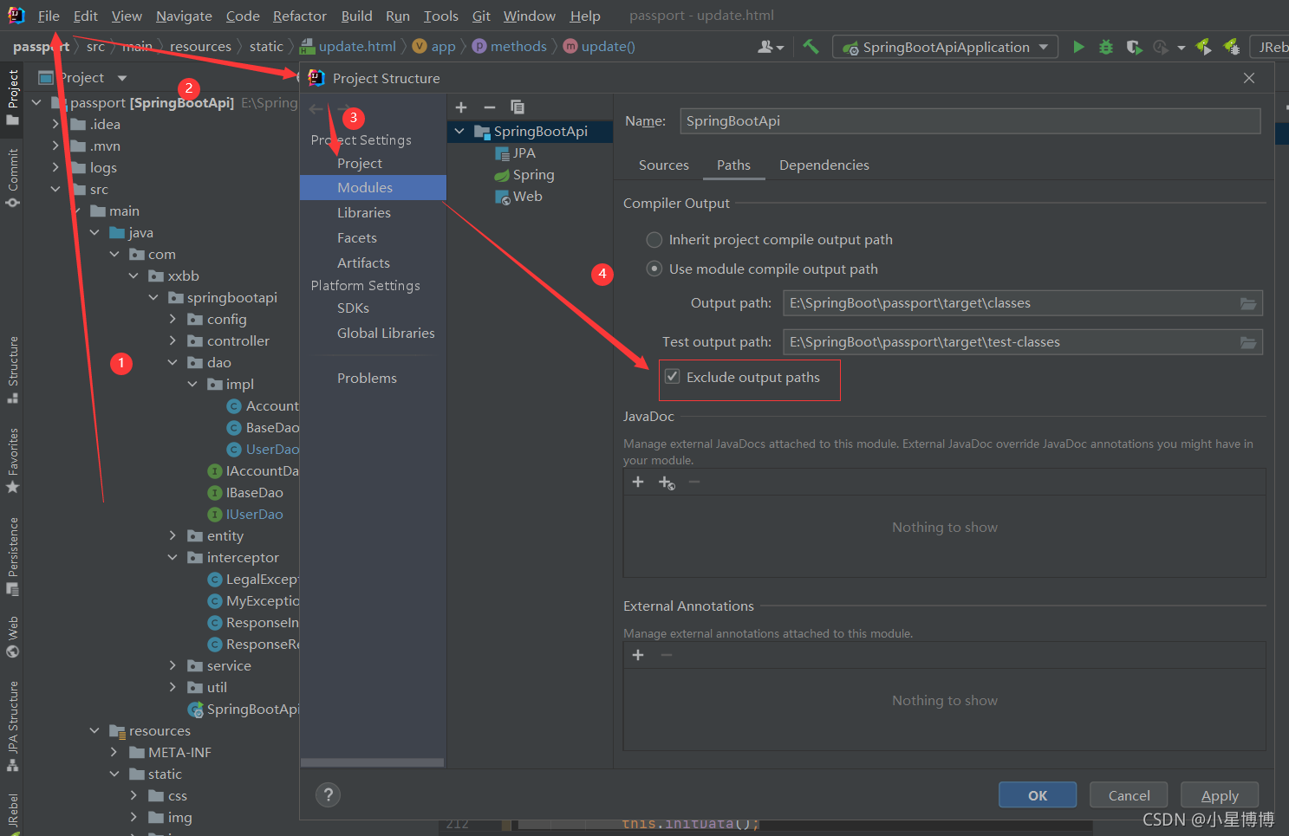The height and width of the screenshot is (836, 1289).
Task: Expand the controller package
Action: pyautogui.click(x=173, y=341)
